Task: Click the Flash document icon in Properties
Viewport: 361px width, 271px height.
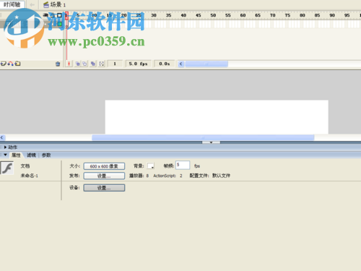Action: [7, 168]
